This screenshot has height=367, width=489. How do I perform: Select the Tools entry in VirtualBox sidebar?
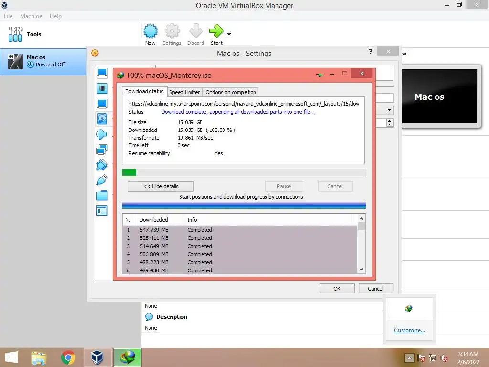click(71, 34)
